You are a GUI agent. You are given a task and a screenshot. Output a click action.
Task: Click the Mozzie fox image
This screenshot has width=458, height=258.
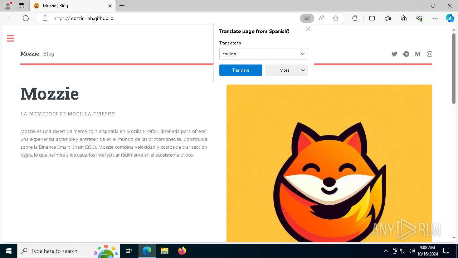pyautogui.click(x=329, y=163)
